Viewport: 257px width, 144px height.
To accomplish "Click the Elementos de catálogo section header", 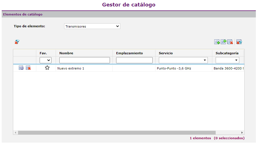I will pos(23,14).
